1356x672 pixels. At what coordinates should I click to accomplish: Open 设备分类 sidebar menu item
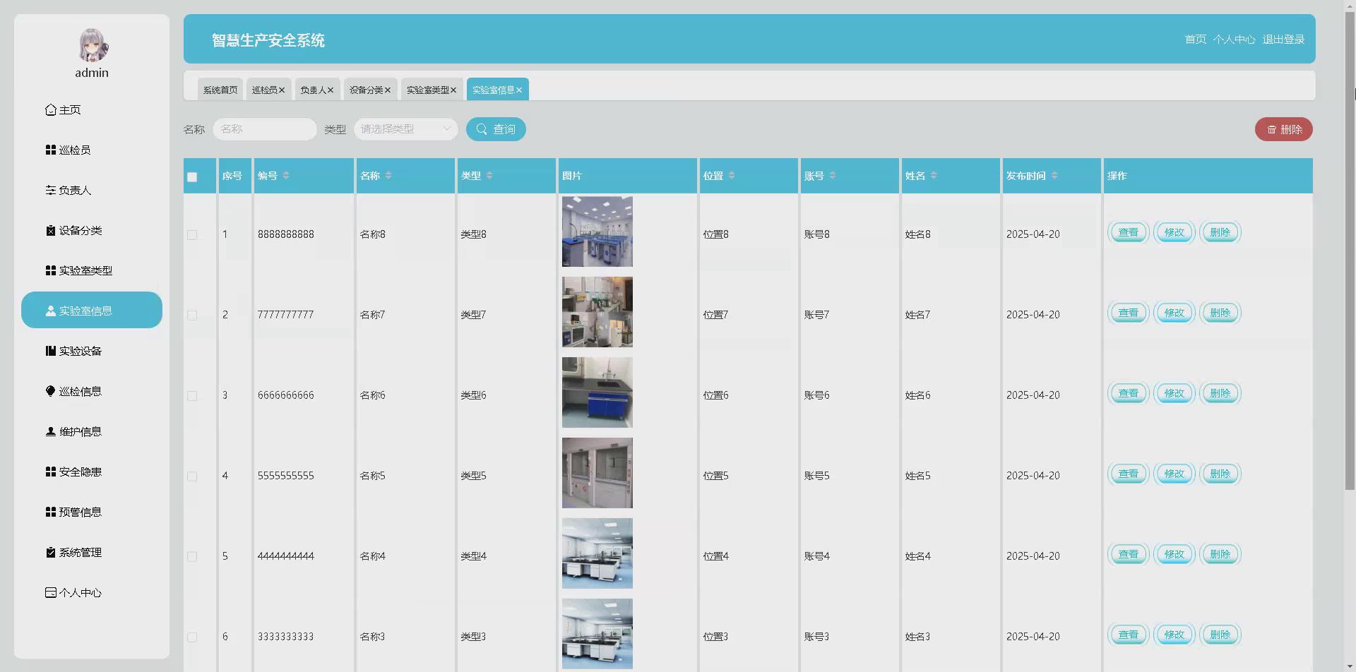pos(92,231)
